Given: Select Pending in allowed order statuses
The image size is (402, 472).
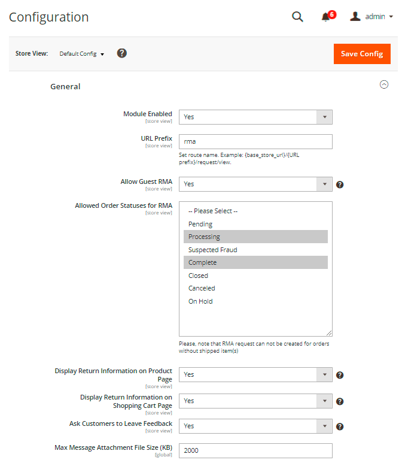Looking at the screenshot, I should pos(200,224).
